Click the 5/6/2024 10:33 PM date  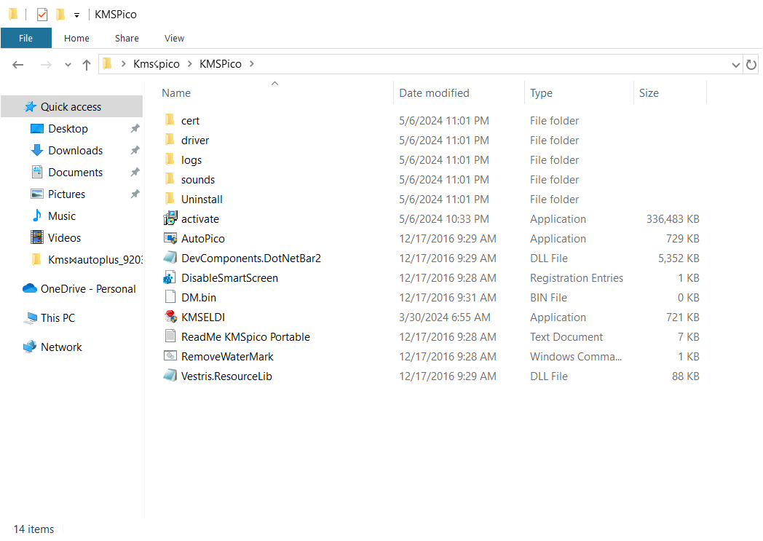pyautogui.click(x=444, y=219)
